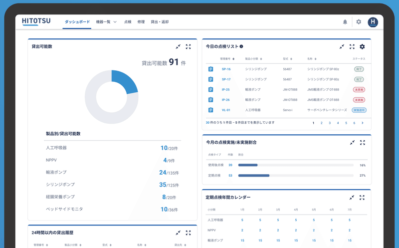Click the 使用後点検 16% progress bar
This screenshot has height=248, width=399.
click(296, 165)
